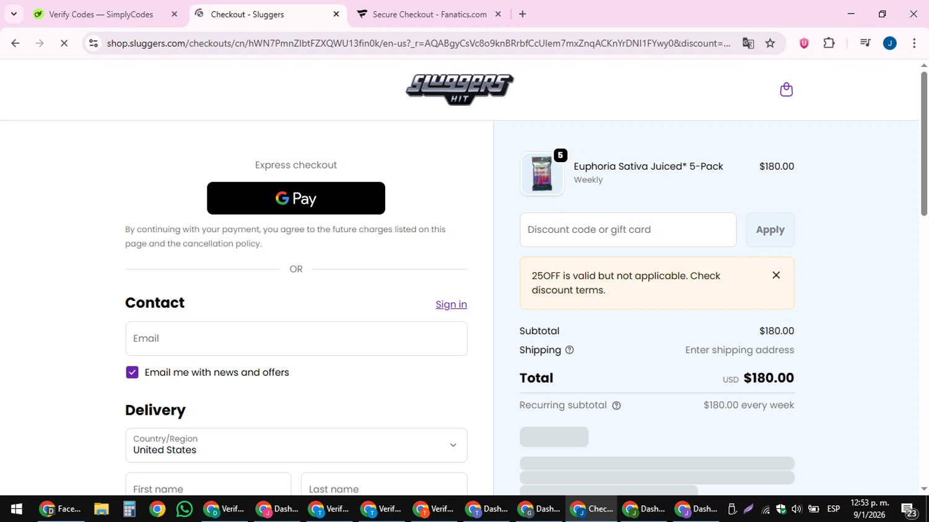Open WhatsApp from the taskbar

point(185,509)
